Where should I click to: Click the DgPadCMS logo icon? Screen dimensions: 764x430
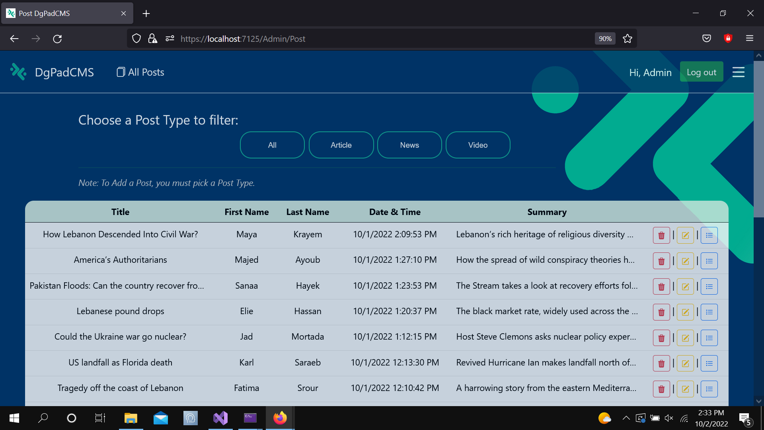point(18,72)
